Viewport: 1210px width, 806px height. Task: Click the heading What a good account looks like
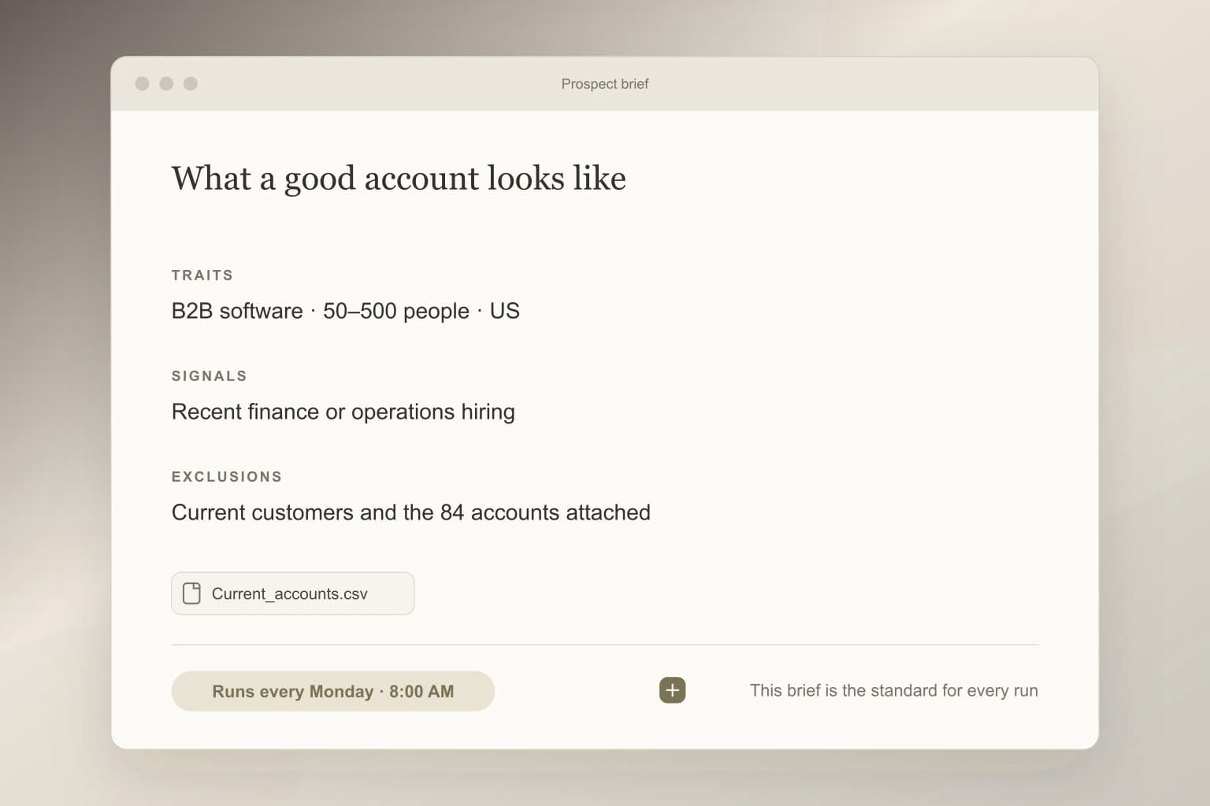coord(399,179)
